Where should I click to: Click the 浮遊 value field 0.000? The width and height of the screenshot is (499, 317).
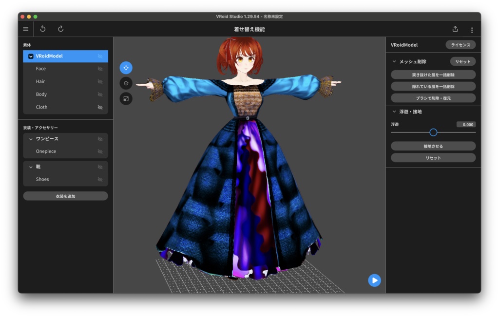point(466,125)
